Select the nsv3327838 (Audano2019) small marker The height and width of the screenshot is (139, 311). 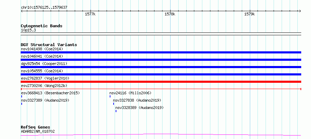[114, 104]
